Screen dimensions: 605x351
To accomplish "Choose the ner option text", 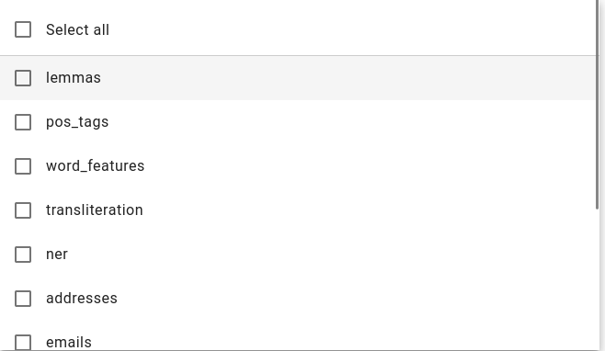I will click(57, 255).
